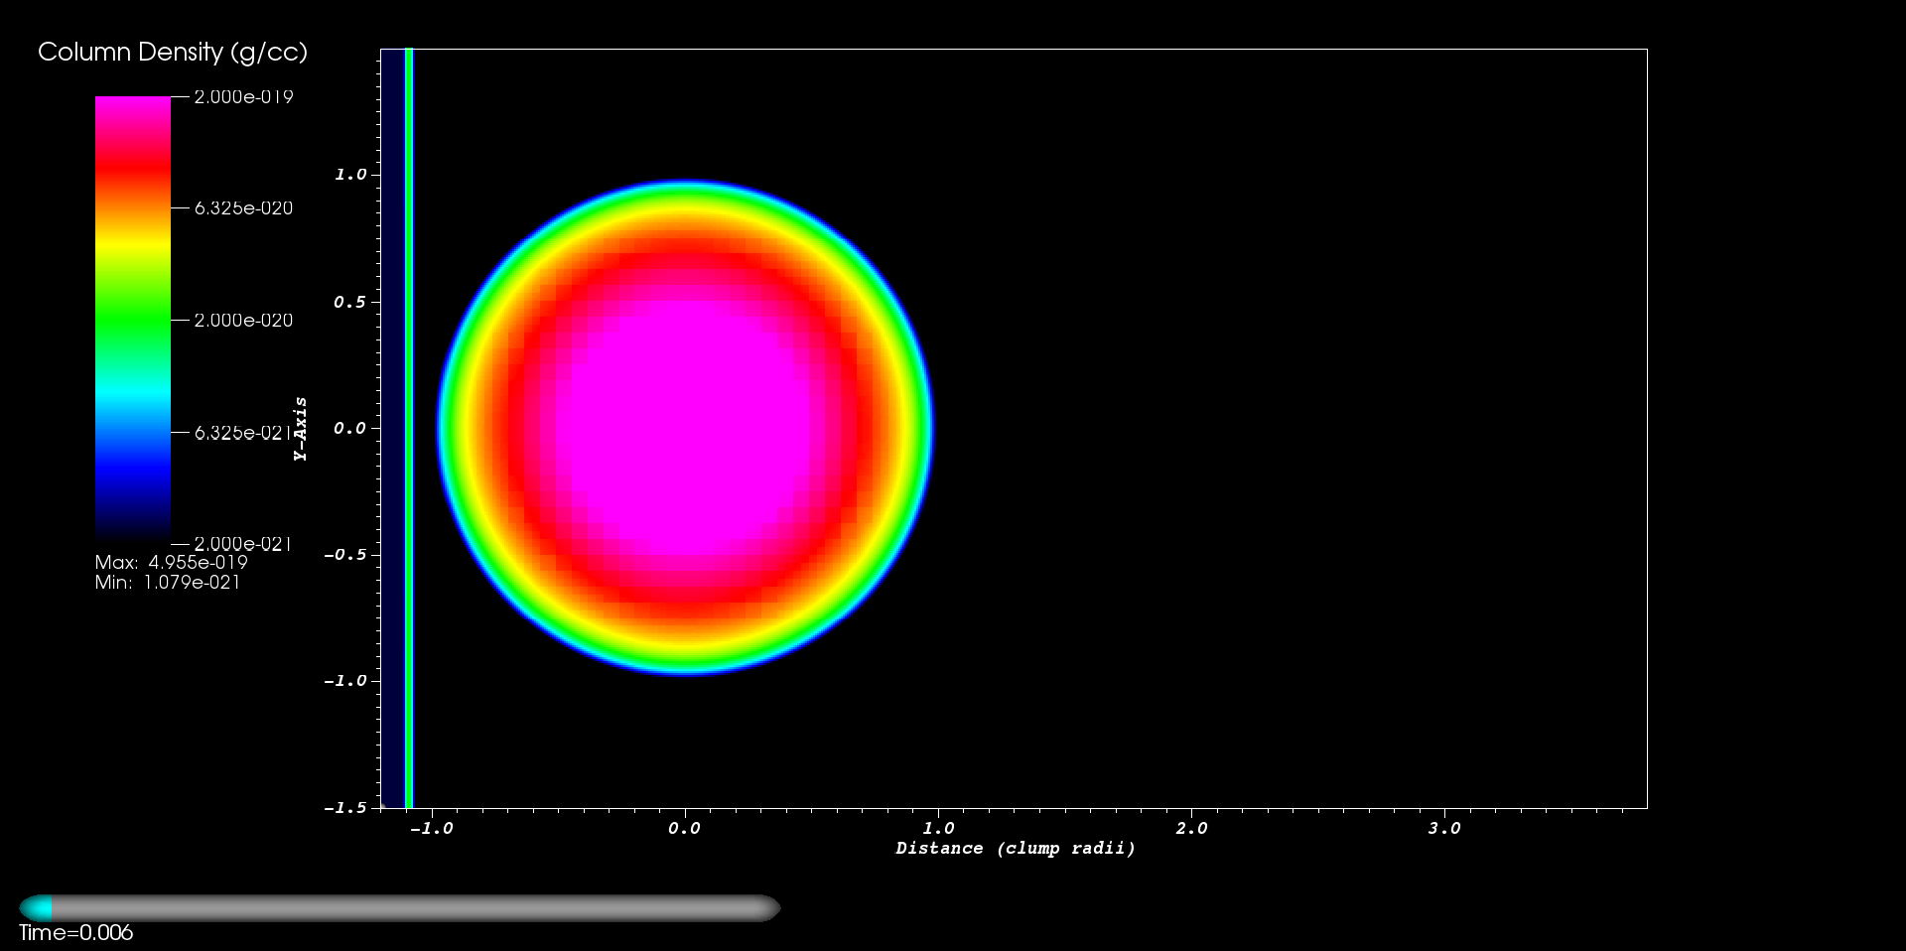Click the cyan time slider progress handle
1906x951 pixels.
tap(36, 908)
